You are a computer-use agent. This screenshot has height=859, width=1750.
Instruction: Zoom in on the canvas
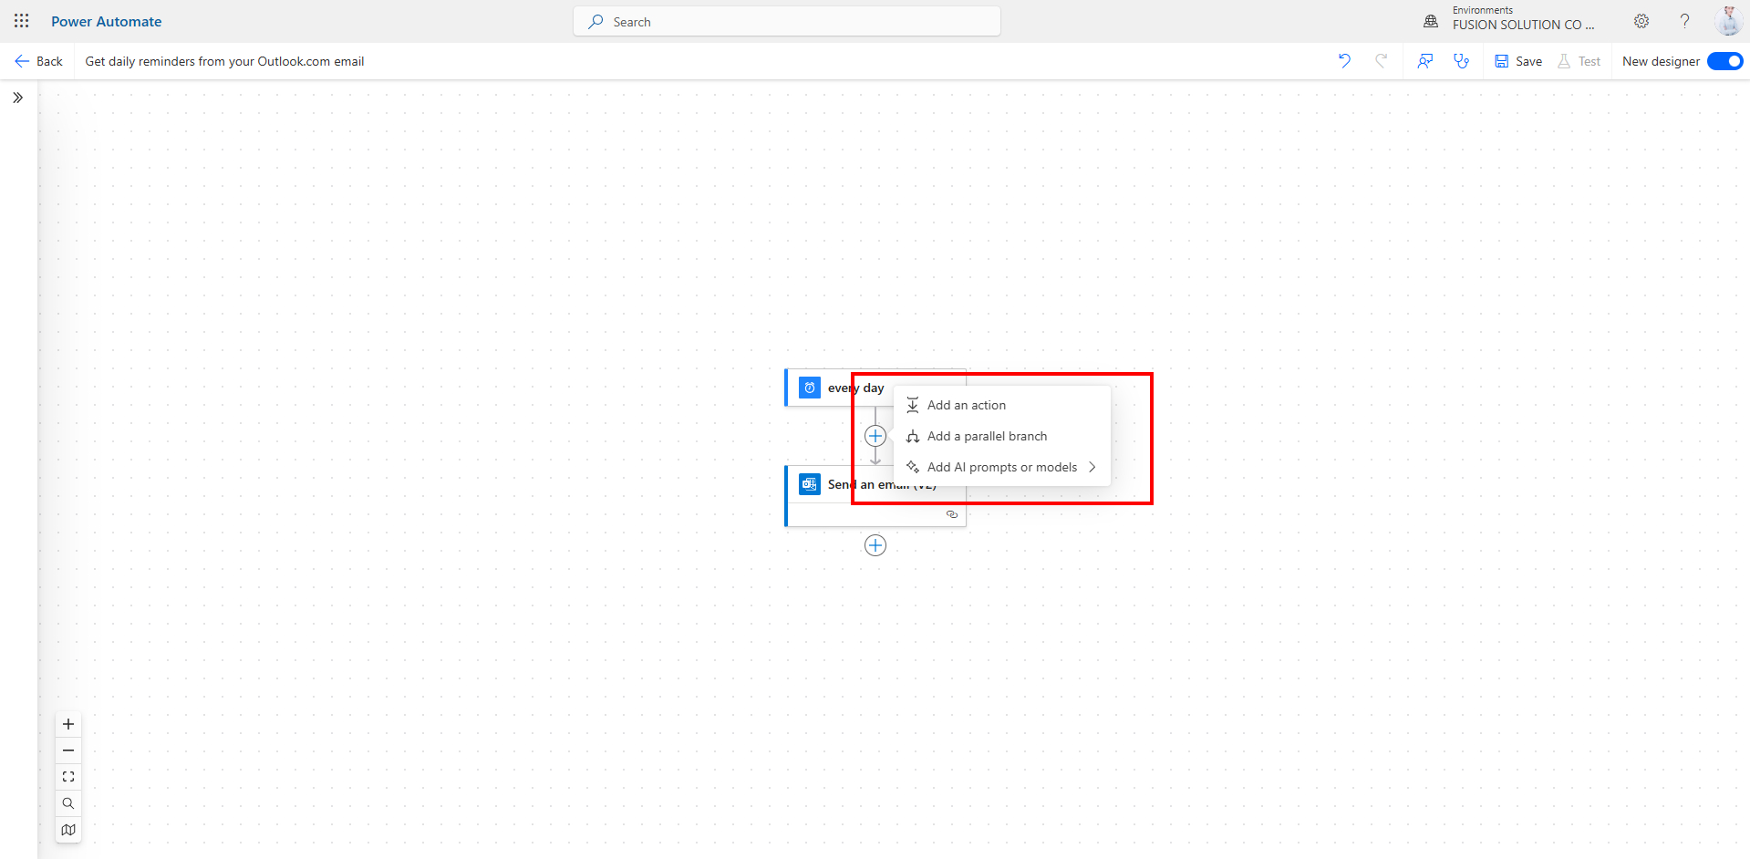point(68,724)
